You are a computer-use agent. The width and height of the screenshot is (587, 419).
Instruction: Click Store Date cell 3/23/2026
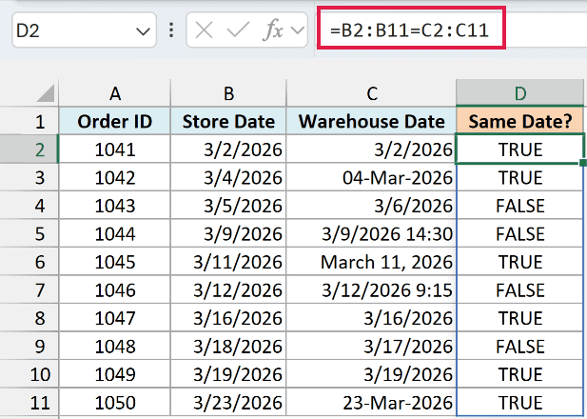[x=228, y=402]
